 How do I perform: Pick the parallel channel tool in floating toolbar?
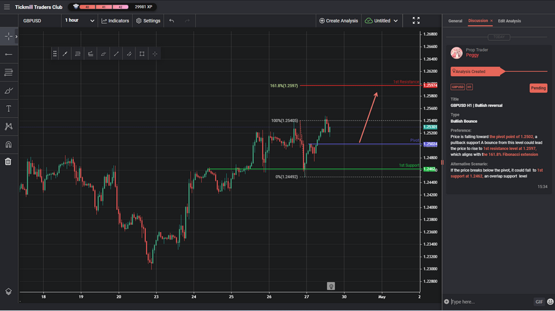(x=129, y=54)
